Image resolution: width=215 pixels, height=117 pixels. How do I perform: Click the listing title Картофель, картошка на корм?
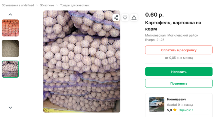pos(173,26)
